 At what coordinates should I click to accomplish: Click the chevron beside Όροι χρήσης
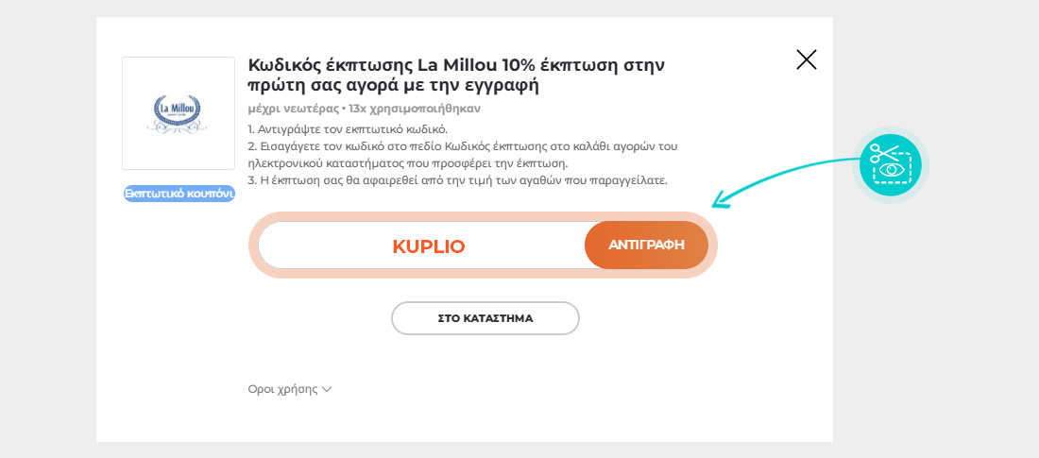327,389
